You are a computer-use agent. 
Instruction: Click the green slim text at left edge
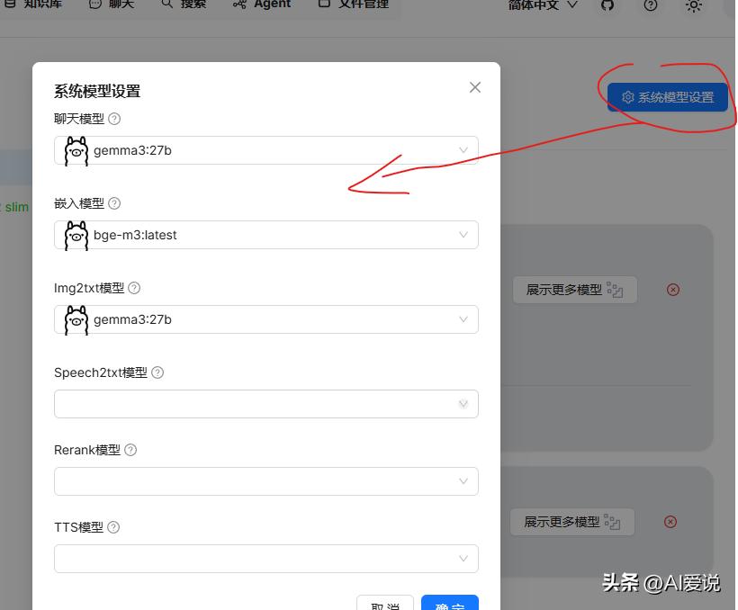[x=17, y=207]
